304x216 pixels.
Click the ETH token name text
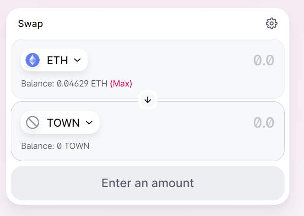point(58,60)
